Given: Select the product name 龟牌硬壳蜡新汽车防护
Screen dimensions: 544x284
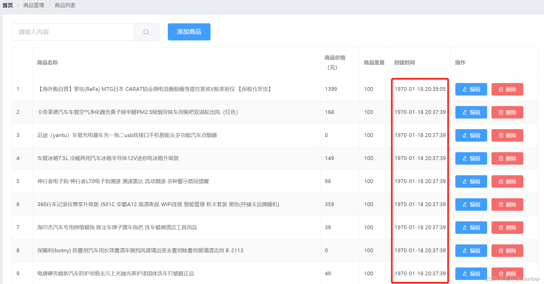Looking at the screenshot, I should [116, 273].
